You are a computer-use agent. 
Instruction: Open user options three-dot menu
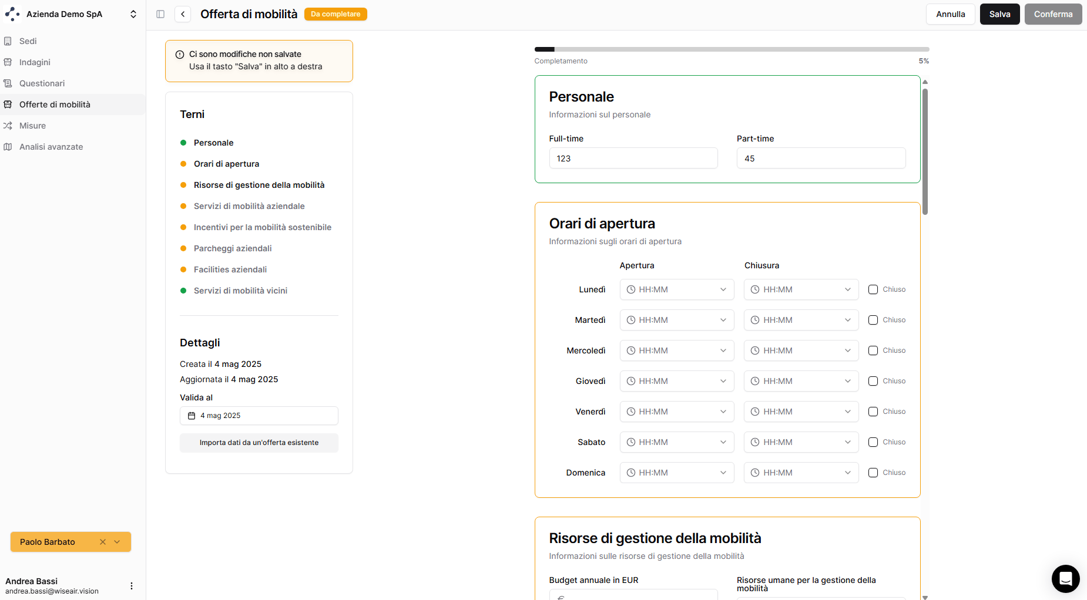click(x=132, y=586)
